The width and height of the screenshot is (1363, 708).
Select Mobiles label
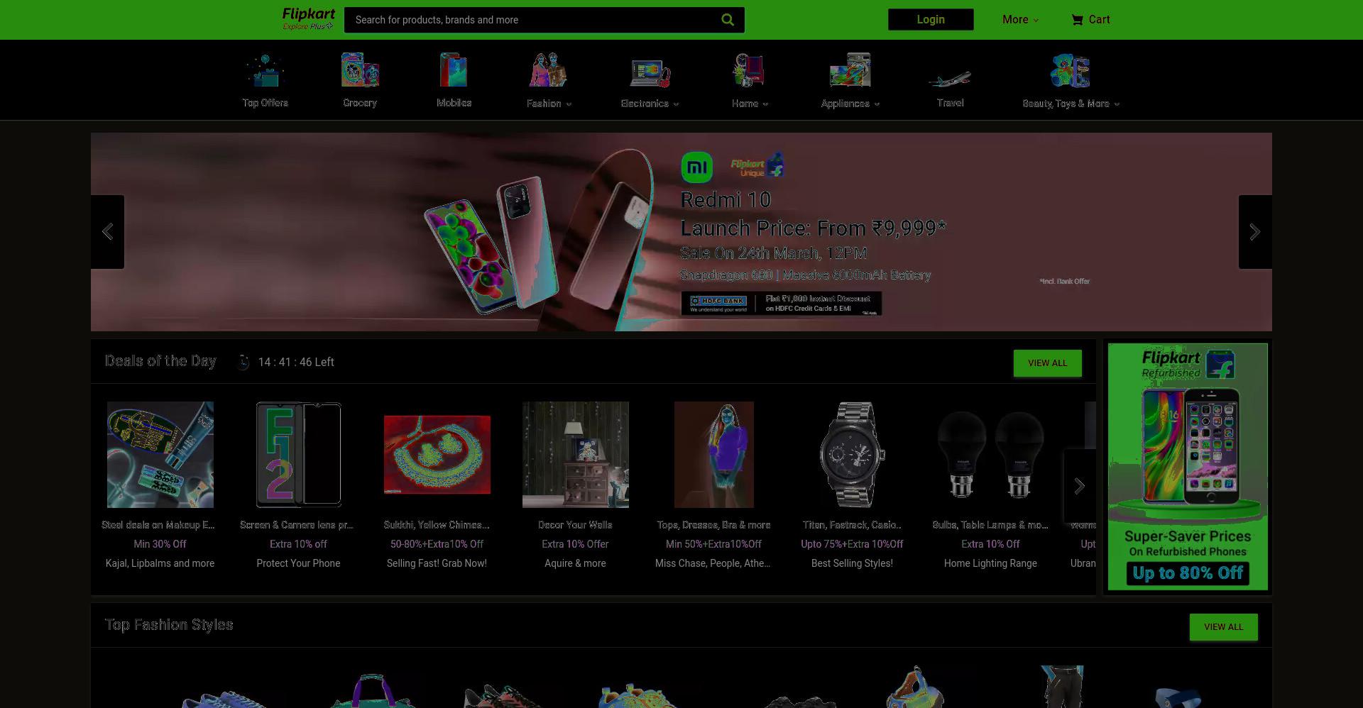coord(454,103)
